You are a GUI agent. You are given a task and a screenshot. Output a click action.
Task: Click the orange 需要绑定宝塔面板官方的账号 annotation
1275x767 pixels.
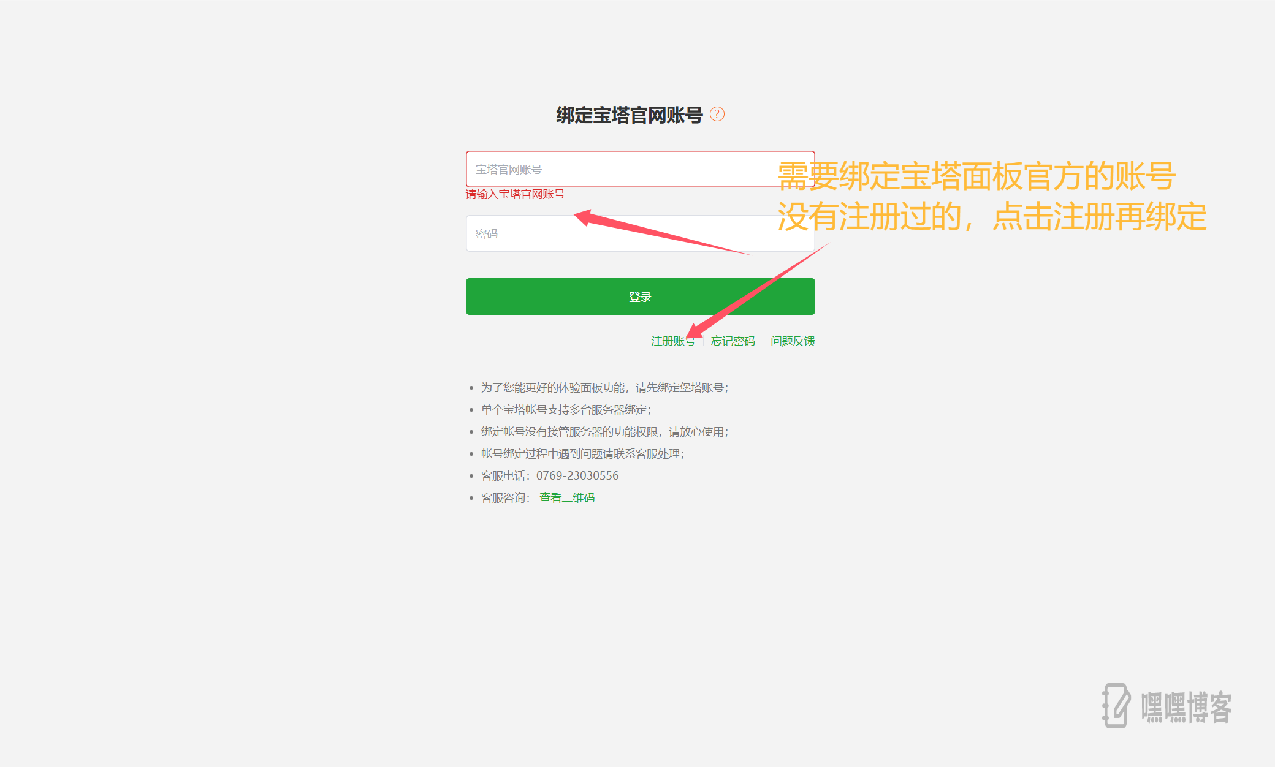click(x=976, y=176)
